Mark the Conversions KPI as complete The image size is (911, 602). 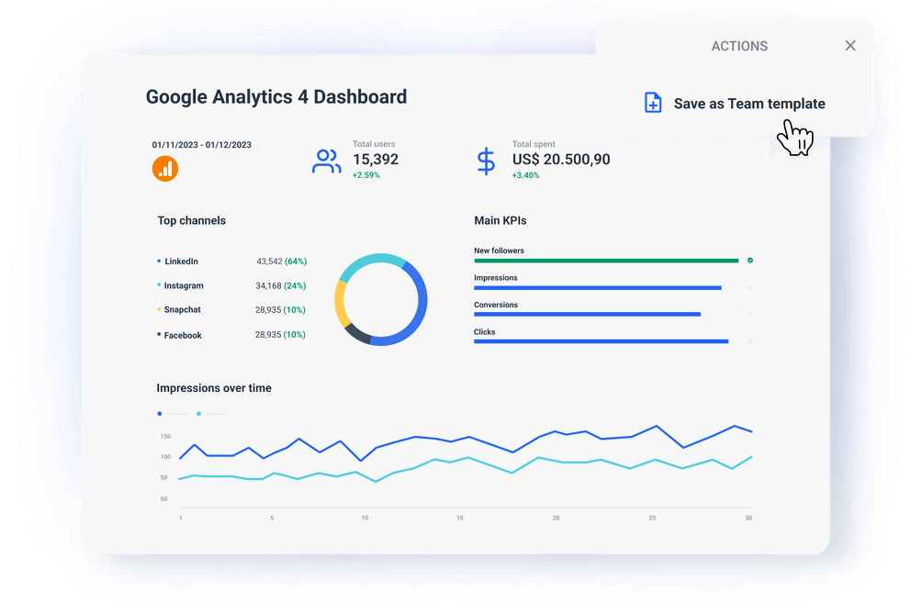tap(749, 314)
